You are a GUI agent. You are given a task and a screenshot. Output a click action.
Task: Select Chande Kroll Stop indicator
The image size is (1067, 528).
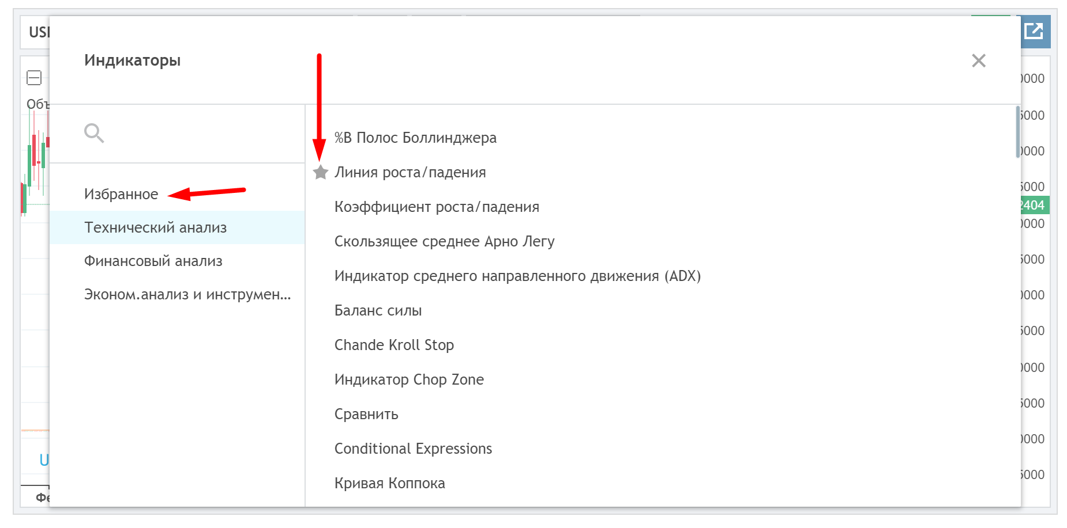tap(394, 345)
